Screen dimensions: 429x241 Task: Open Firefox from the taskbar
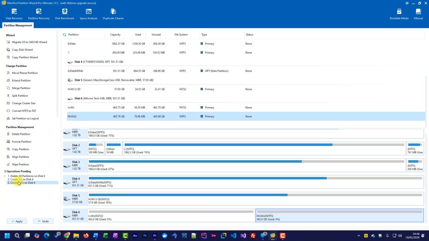tap(85, 236)
